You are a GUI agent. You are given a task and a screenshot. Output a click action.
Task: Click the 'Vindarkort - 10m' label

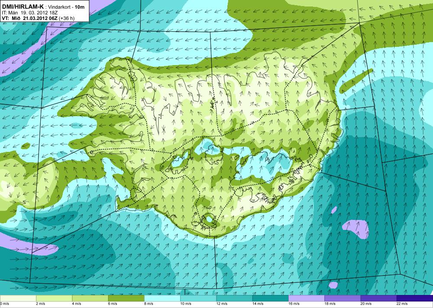click(66, 7)
